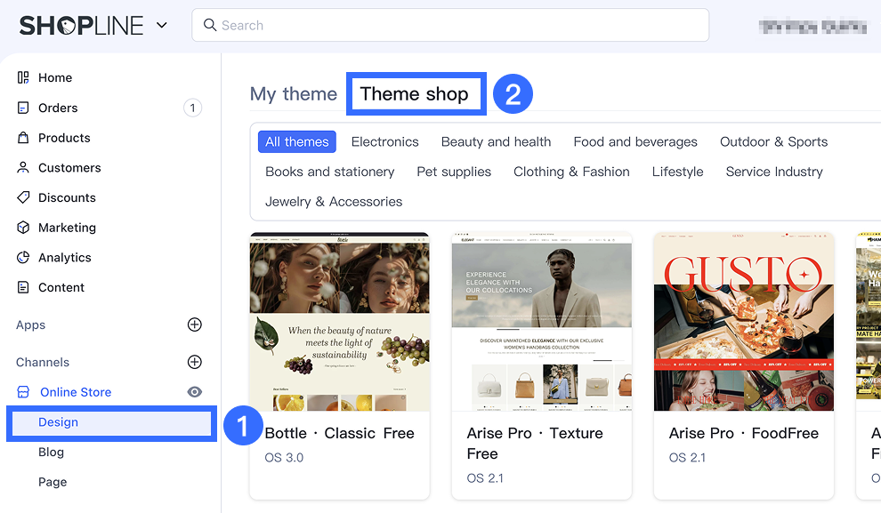881x513 pixels.
Task: Add a channel with plus icon
Action: (x=195, y=363)
